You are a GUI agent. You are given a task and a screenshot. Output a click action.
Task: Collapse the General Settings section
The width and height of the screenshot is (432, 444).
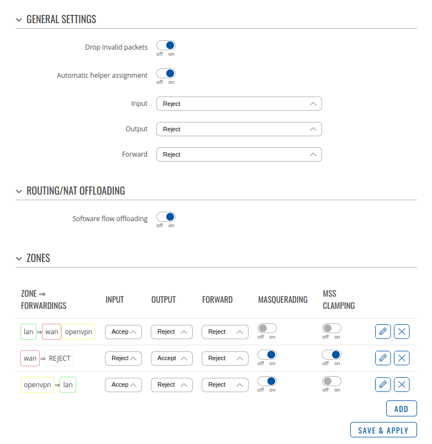(x=19, y=20)
